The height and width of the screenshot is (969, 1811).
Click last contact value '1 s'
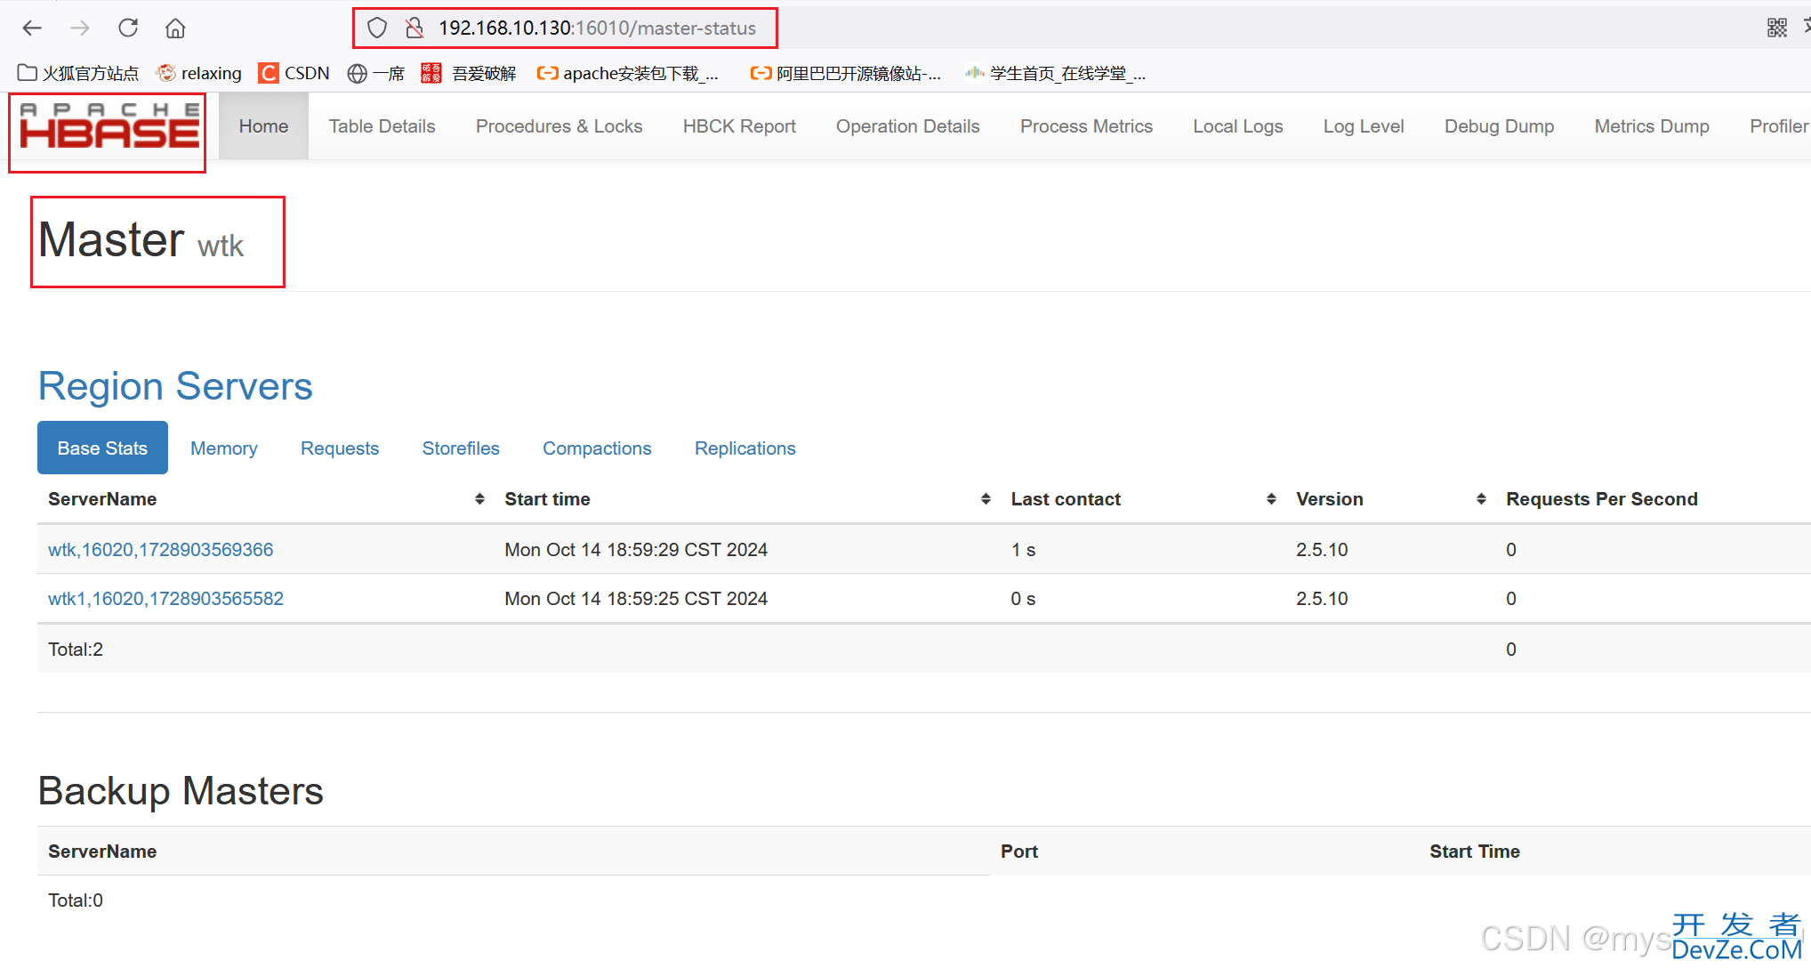coord(1023,550)
